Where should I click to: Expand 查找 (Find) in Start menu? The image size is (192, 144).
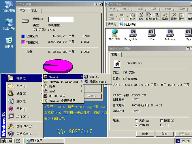24,101
